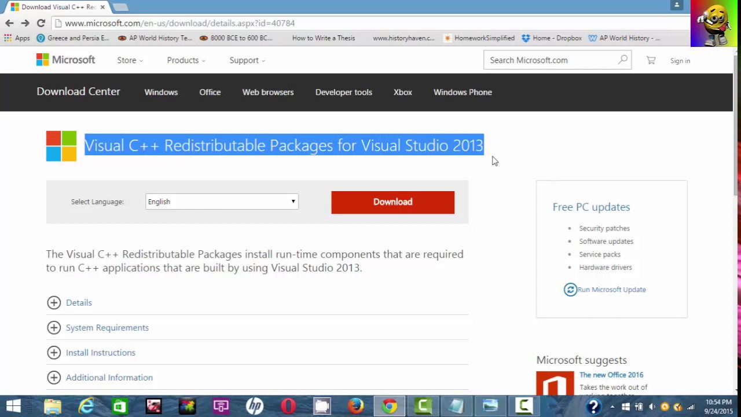Launch Internet Explorer from taskbar

point(86,406)
